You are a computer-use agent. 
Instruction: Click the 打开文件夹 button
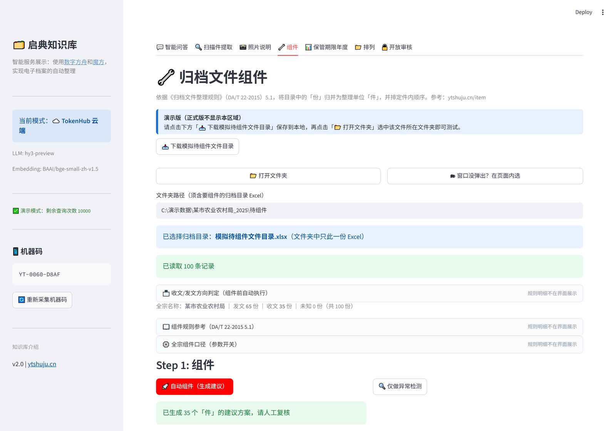(x=268, y=176)
